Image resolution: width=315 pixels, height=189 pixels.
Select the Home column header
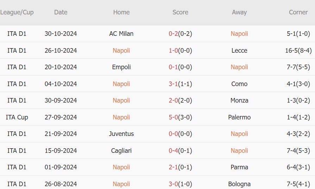(x=121, y=12)
